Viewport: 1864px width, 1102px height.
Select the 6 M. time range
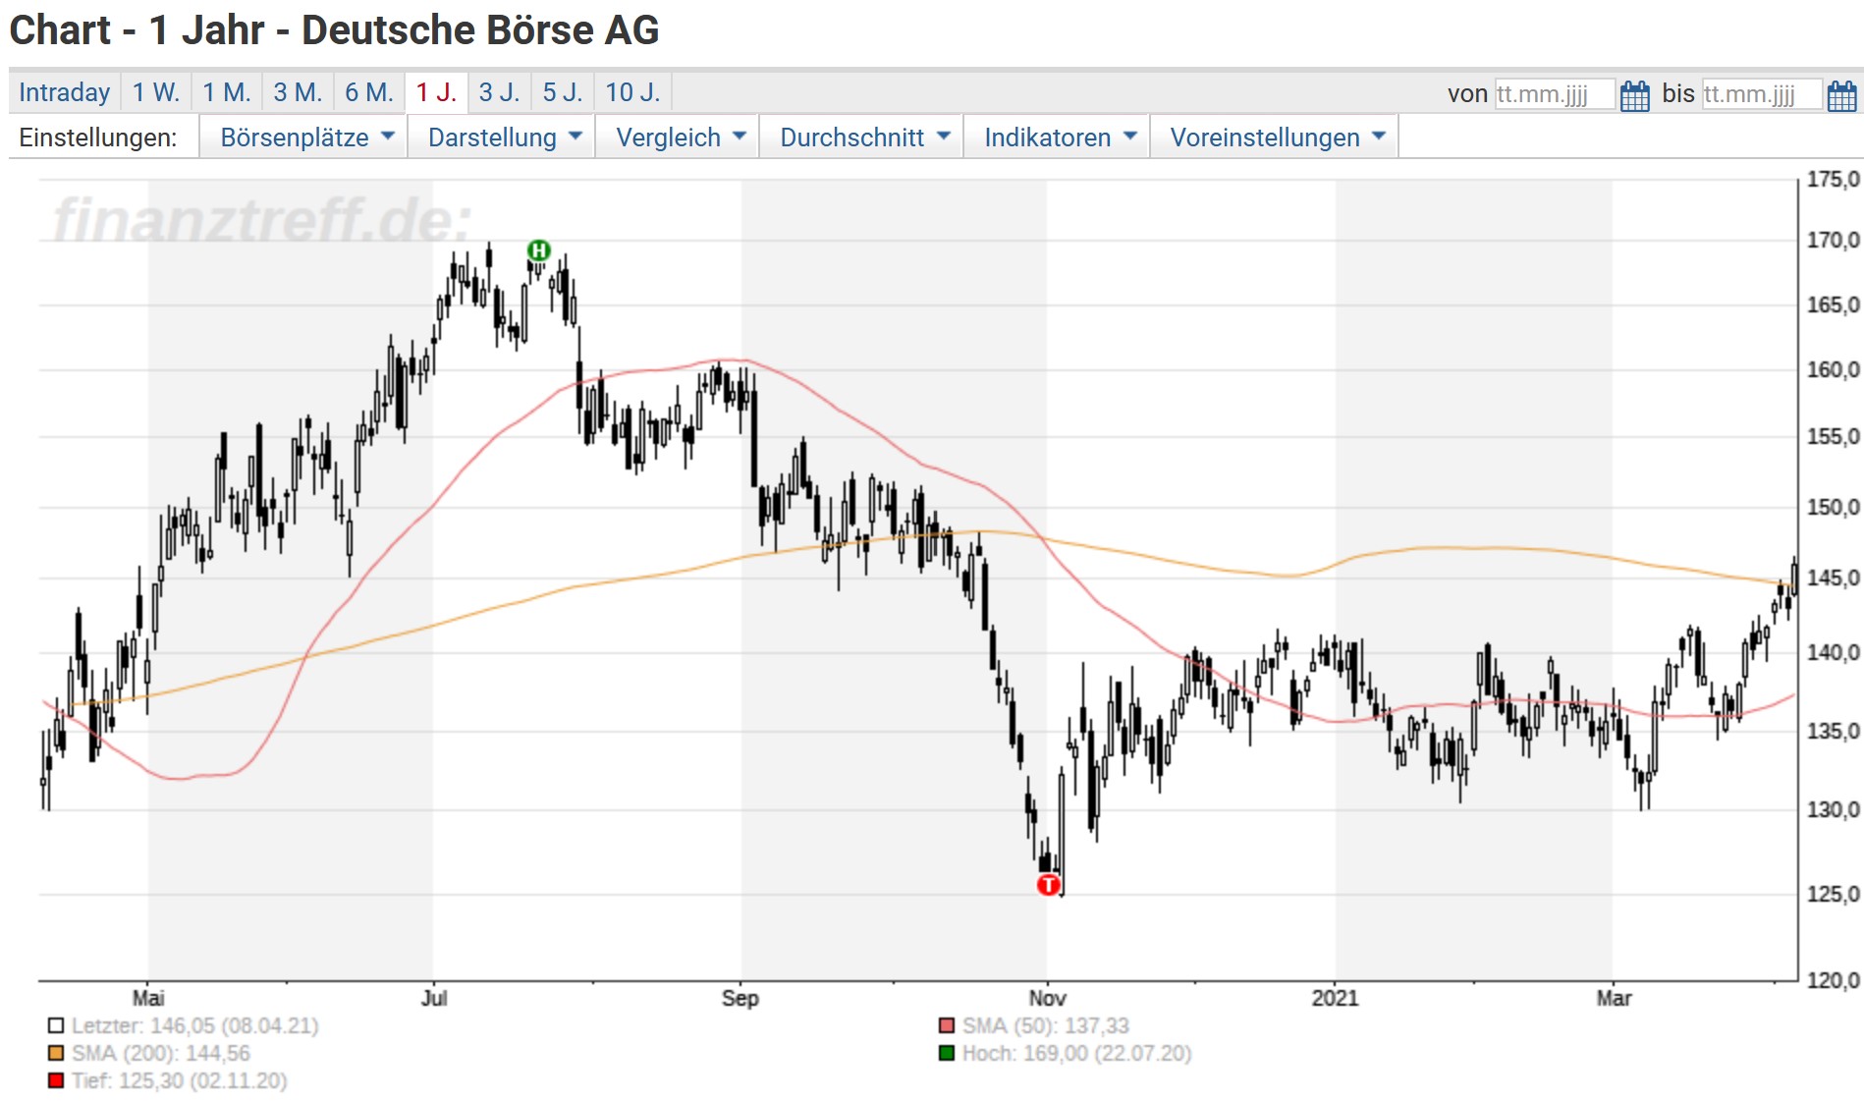(369, 92)
